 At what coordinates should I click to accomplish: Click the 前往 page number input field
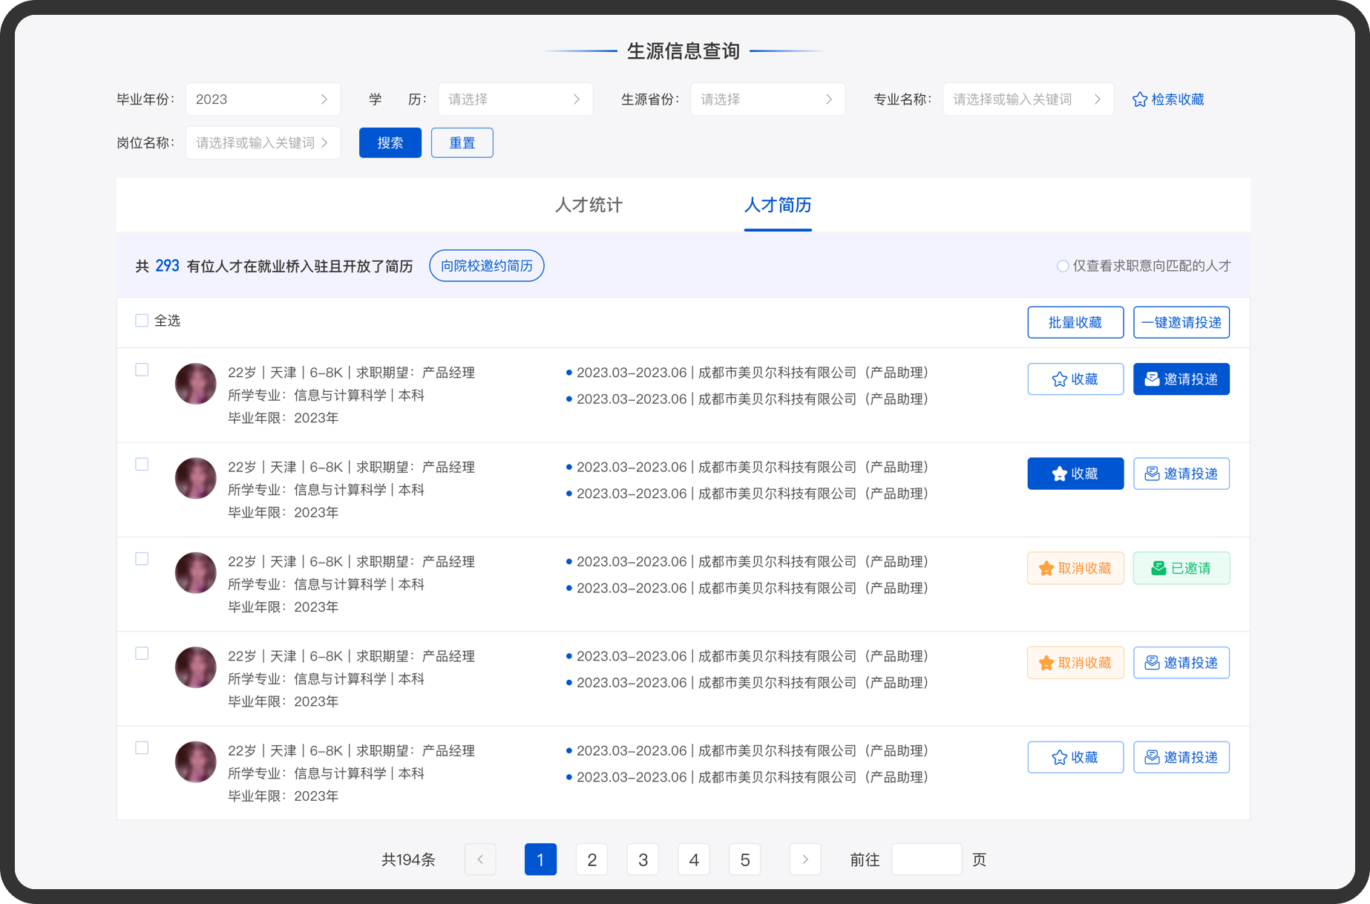[926, 859]
